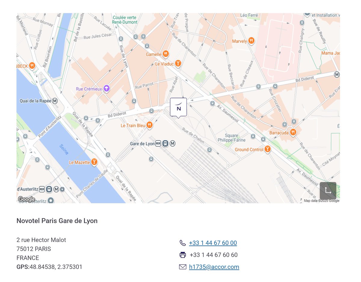Image resolution: width=361 pixels, height=282 pixels.
Task: Click the Marvely restaurant marker
Action: (251, 41)
